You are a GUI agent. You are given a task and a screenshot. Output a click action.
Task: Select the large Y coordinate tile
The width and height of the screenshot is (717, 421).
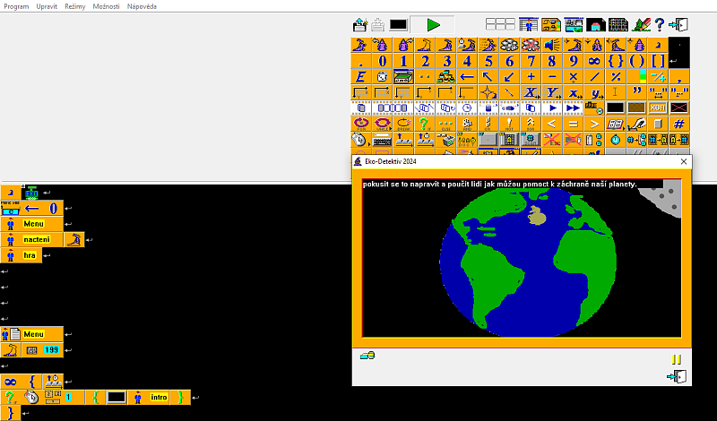552,92
